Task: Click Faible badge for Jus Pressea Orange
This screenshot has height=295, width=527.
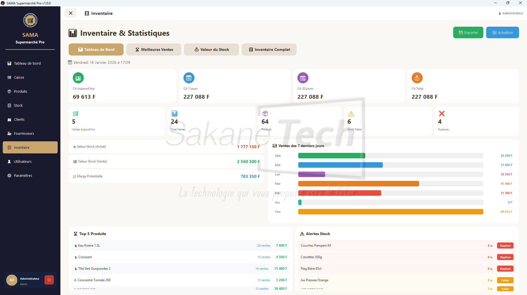Action: [505, 280]
